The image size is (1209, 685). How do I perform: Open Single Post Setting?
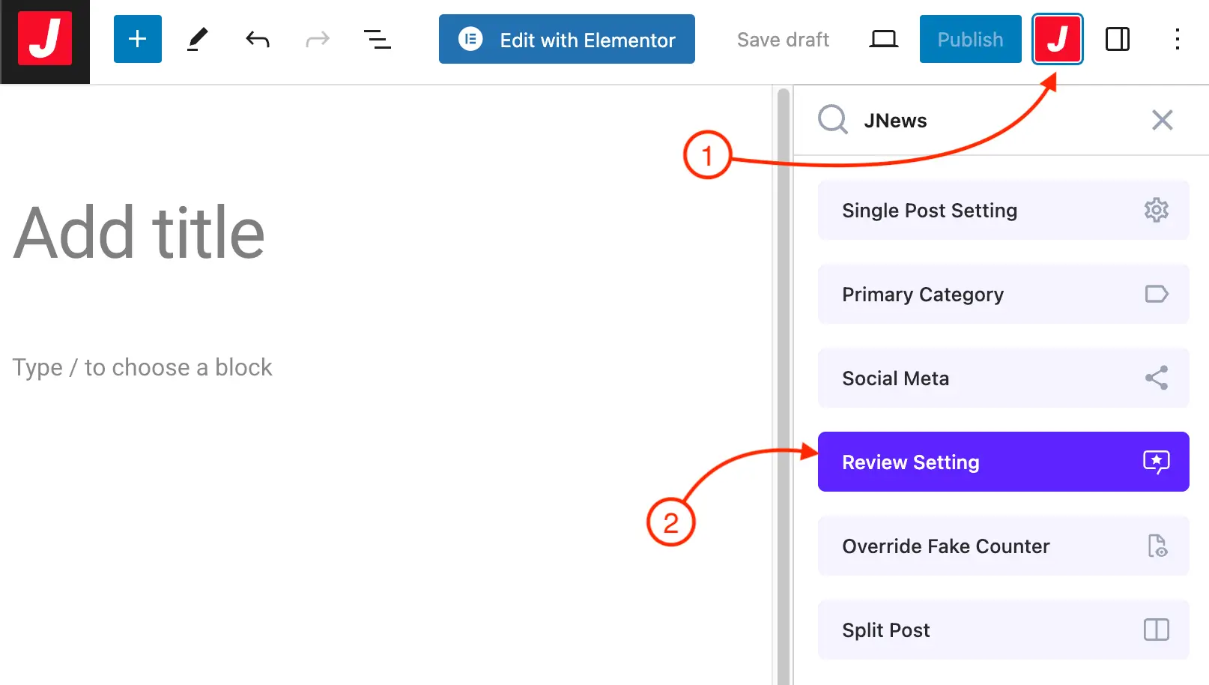point(1003,211)
